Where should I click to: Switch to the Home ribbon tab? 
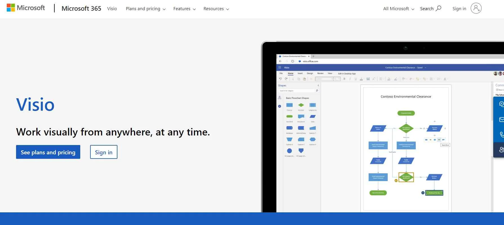tap(291, 73)
